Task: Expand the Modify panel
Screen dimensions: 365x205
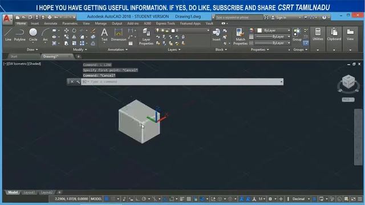Action: tap(80, 50)
